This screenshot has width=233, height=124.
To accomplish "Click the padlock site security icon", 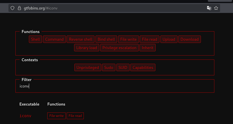I will pos(19,8).
